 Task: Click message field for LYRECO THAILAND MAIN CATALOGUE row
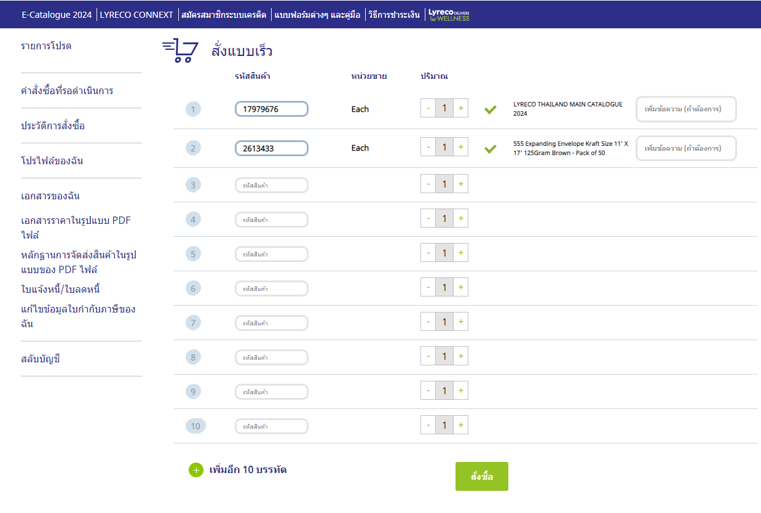(x=686, y=109)
